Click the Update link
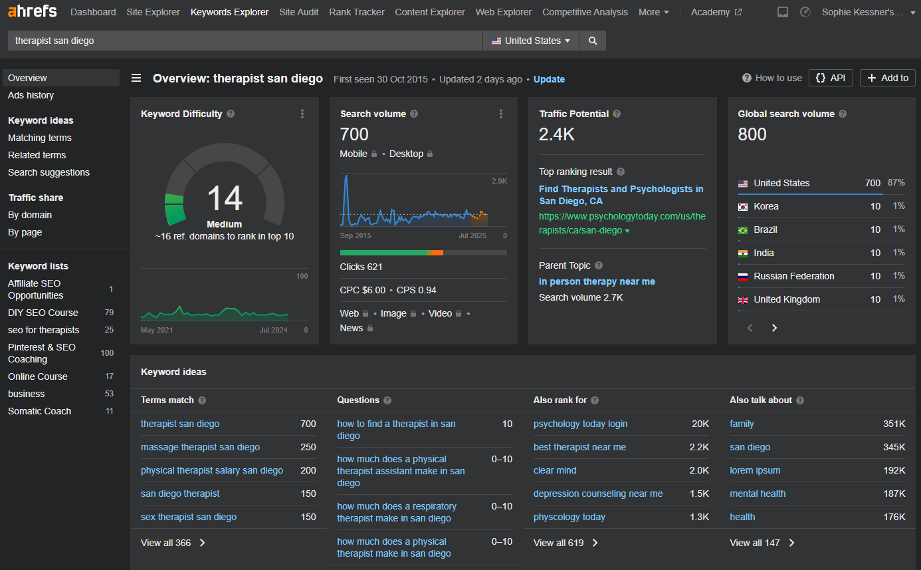The height and width of the screenshot is (570, 921). point(549,79)
